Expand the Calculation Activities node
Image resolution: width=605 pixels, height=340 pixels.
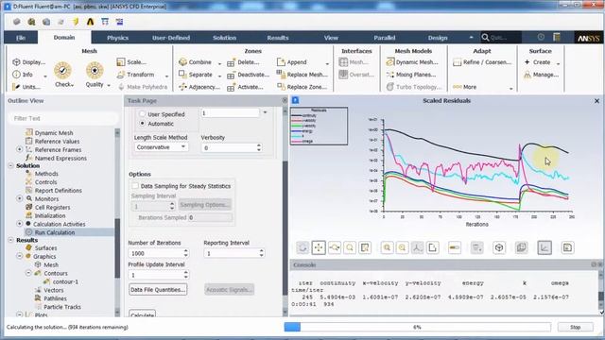tap(20, 224)
